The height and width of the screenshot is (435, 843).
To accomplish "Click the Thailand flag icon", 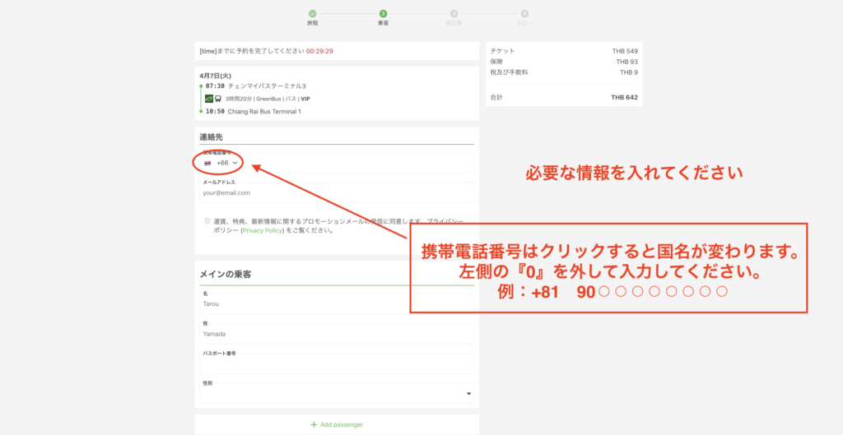I will [207, 164].
